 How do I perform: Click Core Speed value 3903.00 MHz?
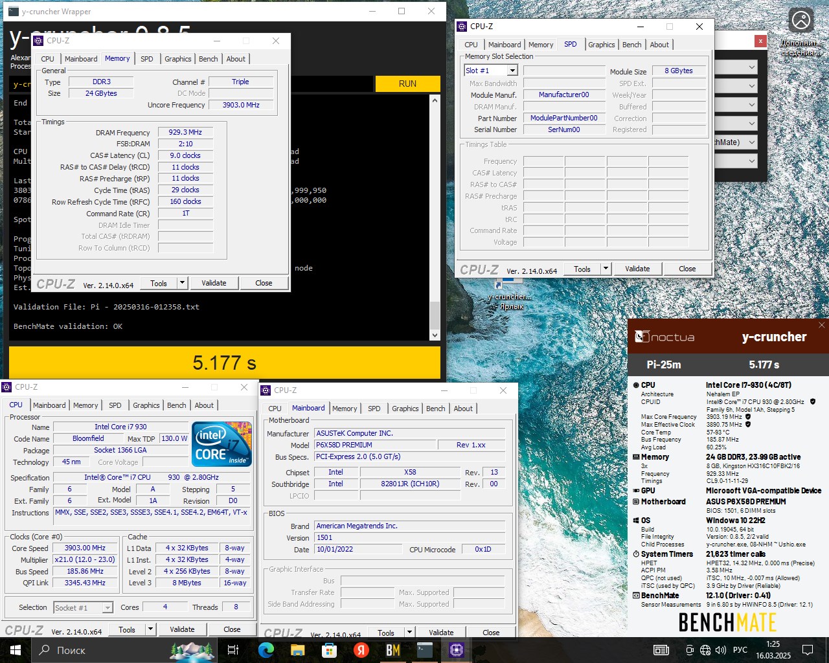point(85,548)
